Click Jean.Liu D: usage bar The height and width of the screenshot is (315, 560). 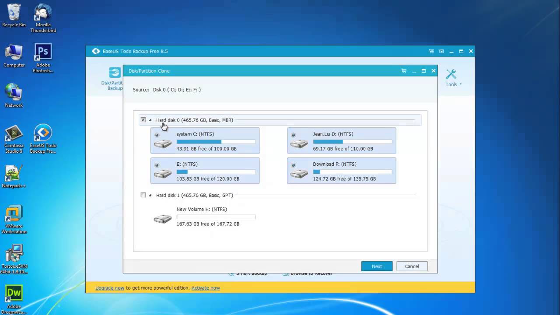[x=353, y=142]
